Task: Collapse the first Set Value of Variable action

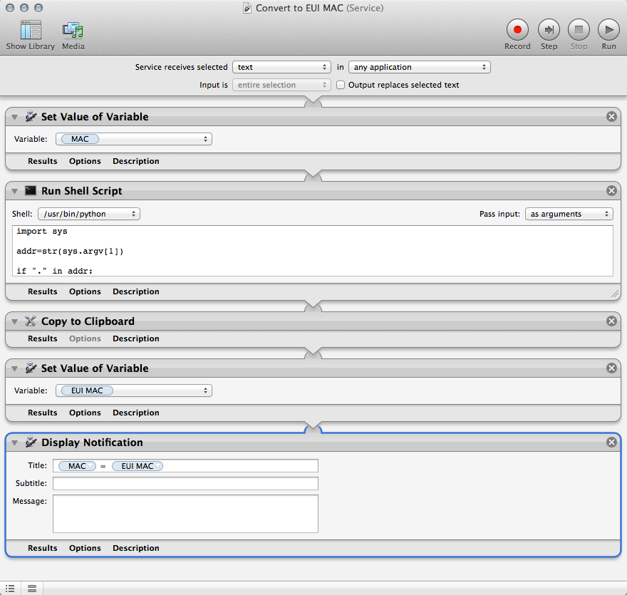Action: (15, 117)
